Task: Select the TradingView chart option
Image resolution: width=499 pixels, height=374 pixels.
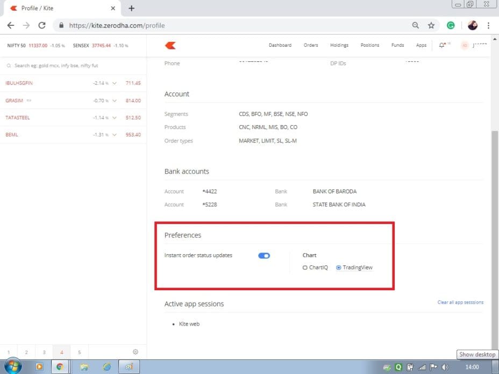Action: pyautogui.click(x=339, y=267)
